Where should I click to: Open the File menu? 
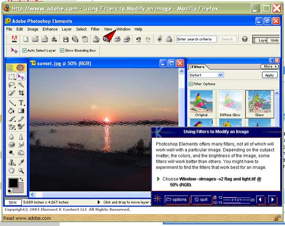pos(9,29)
